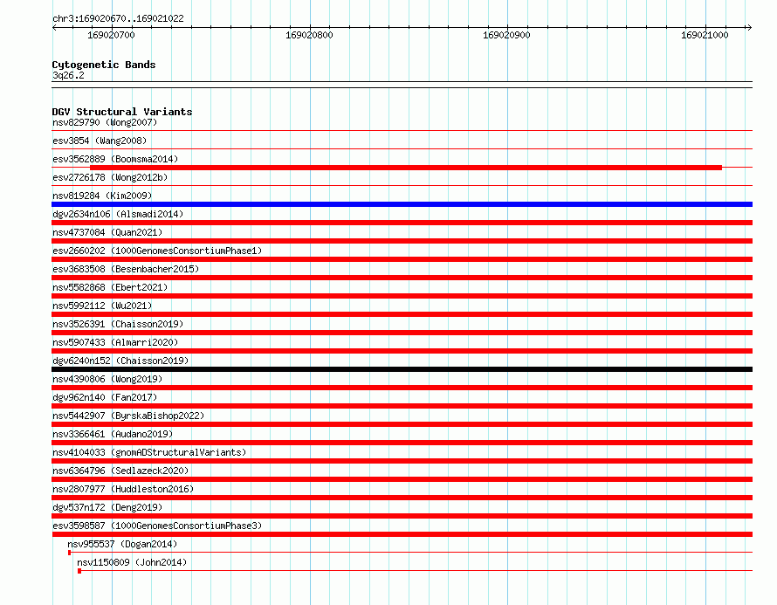
Task: Open nsv4737084 (Quan2021) variant label
Action: (107, 232)
